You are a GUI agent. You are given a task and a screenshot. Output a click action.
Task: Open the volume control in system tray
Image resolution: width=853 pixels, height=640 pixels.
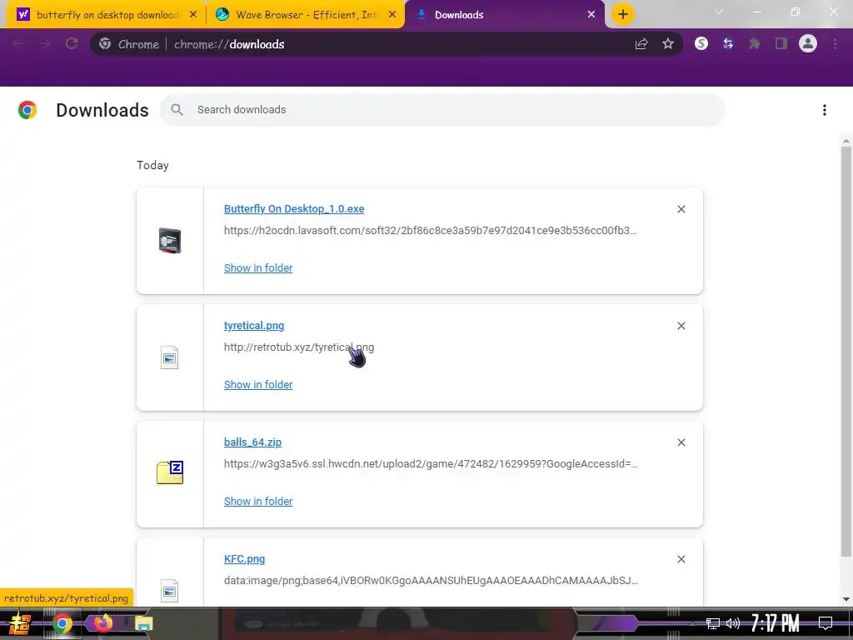coord(733,623)
